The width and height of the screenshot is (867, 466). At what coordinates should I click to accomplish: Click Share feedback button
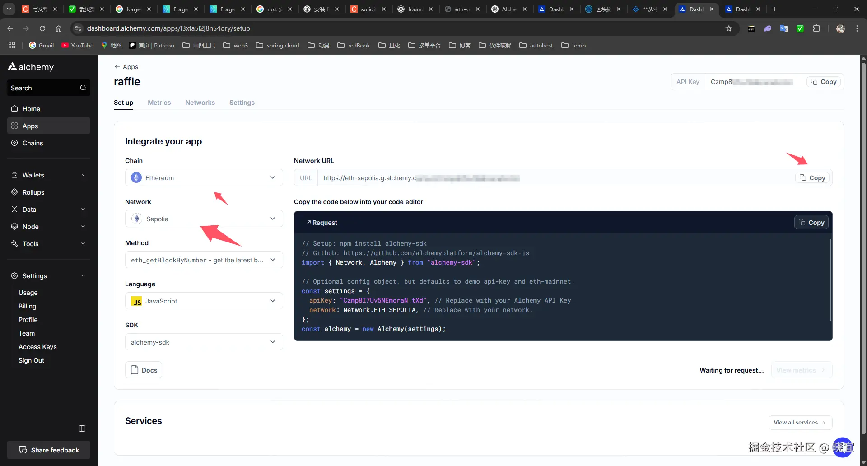(x=49, y=450)
